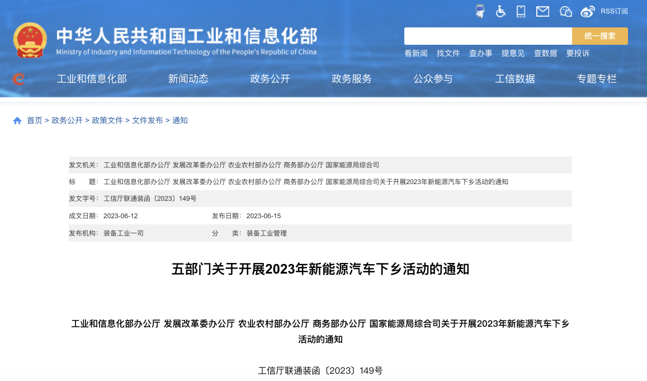647x381 pixels.
Task: Open the RSS订阅 link
Action: (614, 11)
